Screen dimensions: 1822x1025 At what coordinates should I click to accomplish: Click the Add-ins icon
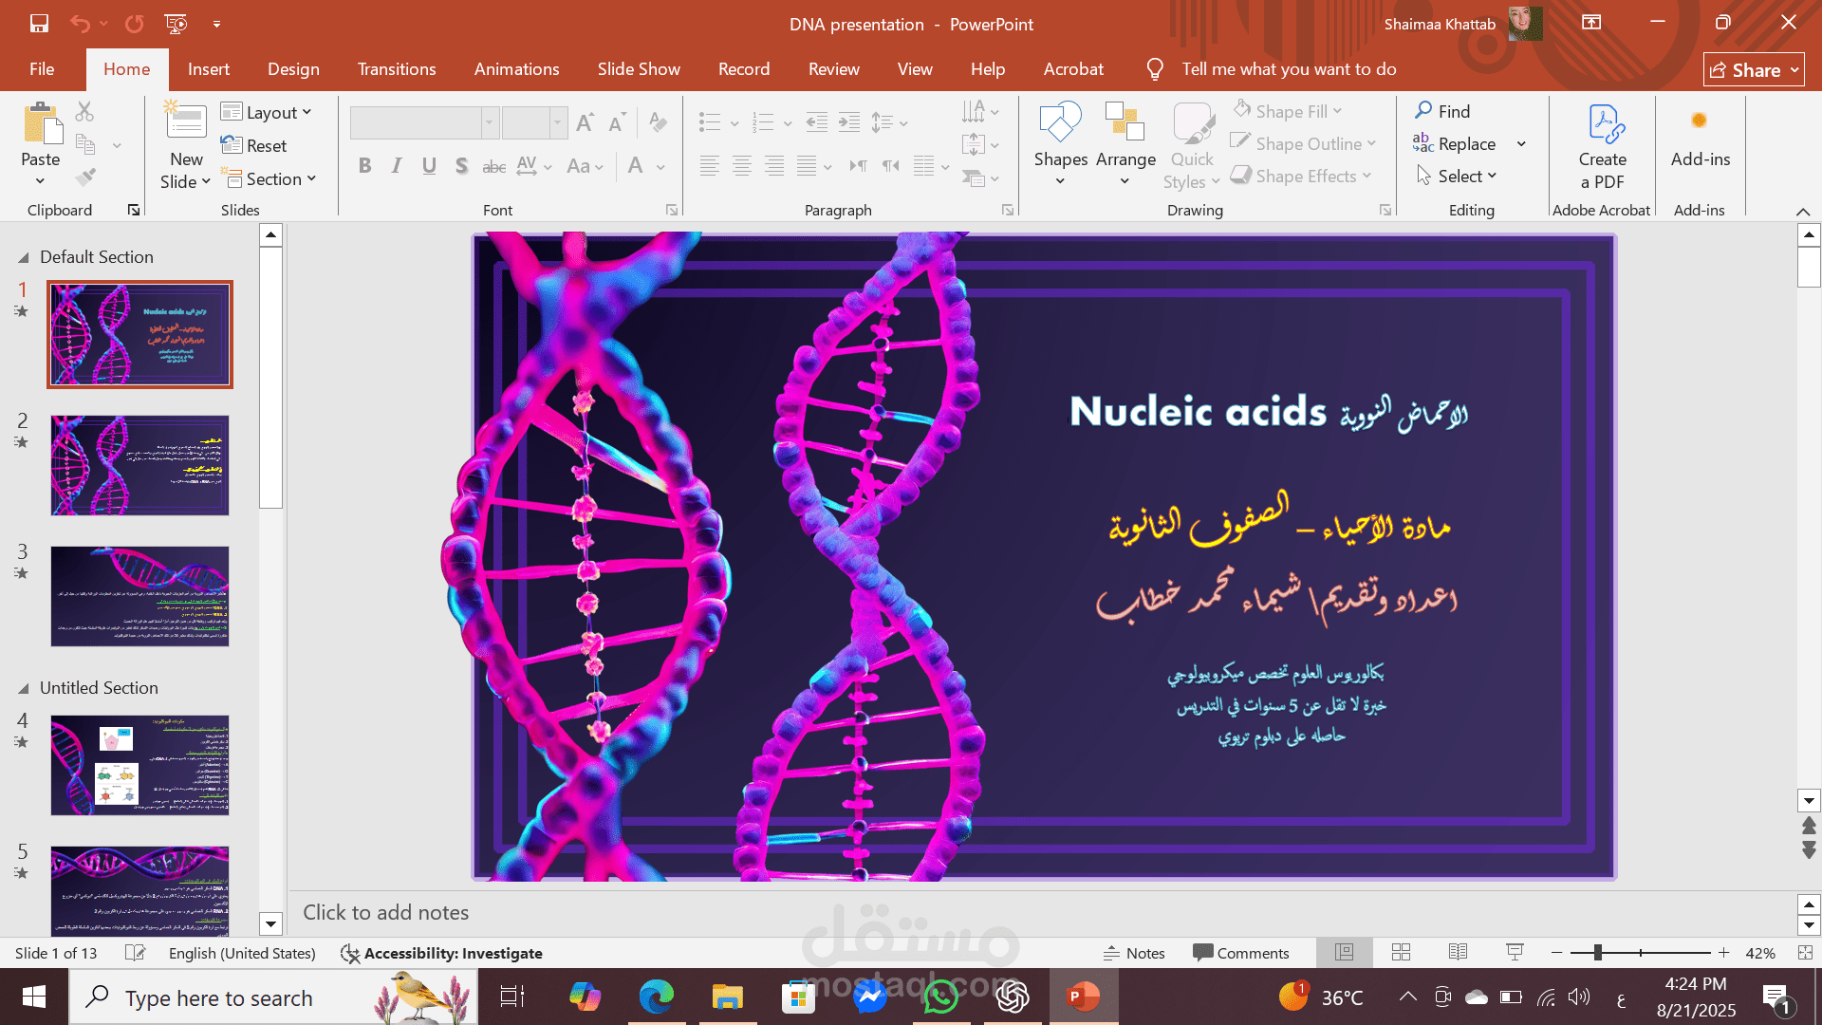click(1700, 138)
